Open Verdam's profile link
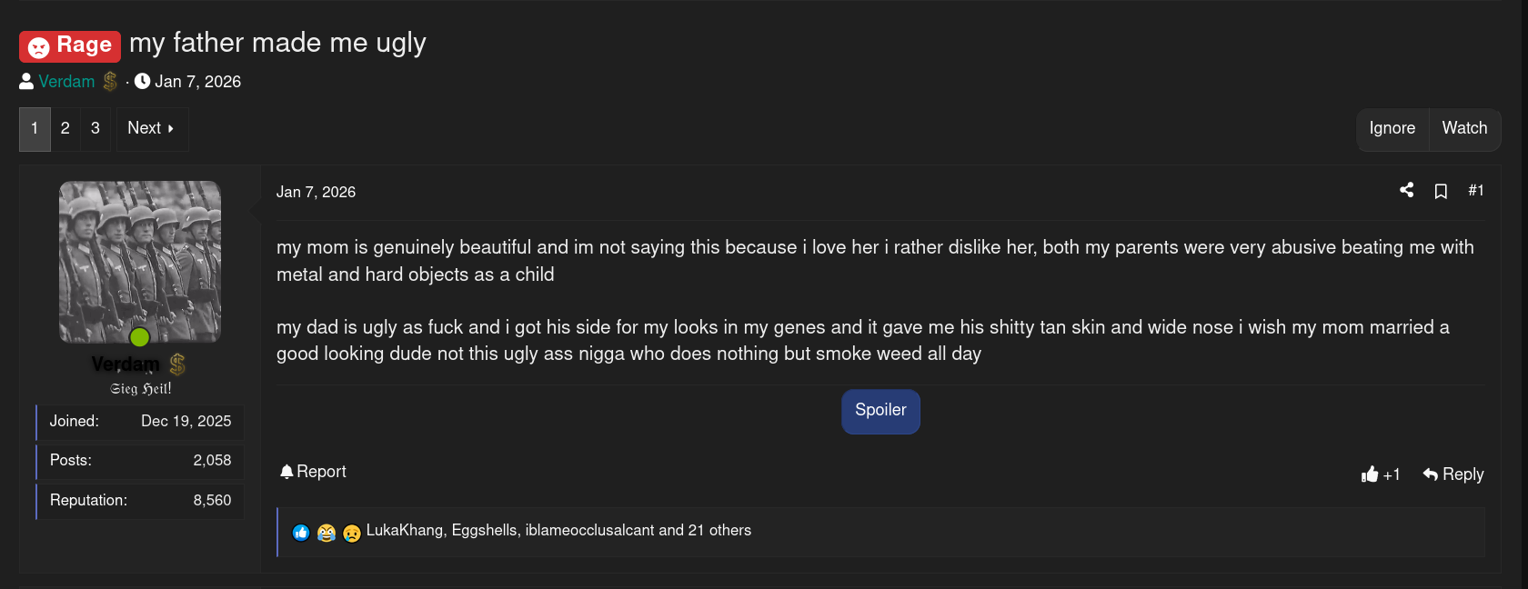The height and width of the screenshot is (589, 1528). click(65, 81)
